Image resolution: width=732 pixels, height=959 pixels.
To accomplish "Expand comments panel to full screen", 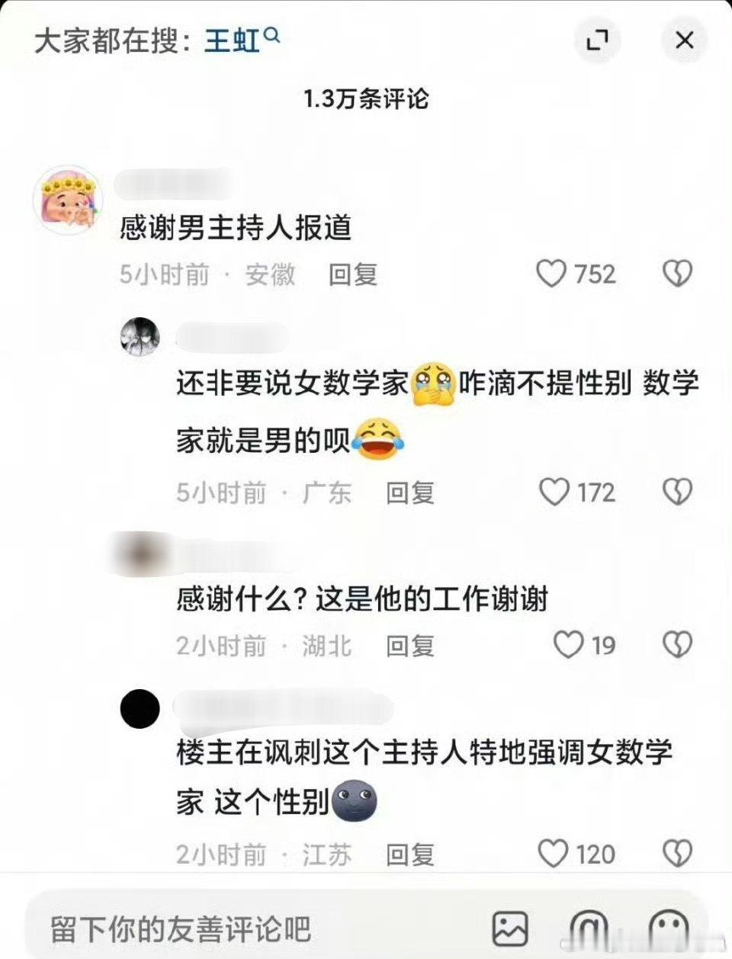I will click(x=597, y=40).
